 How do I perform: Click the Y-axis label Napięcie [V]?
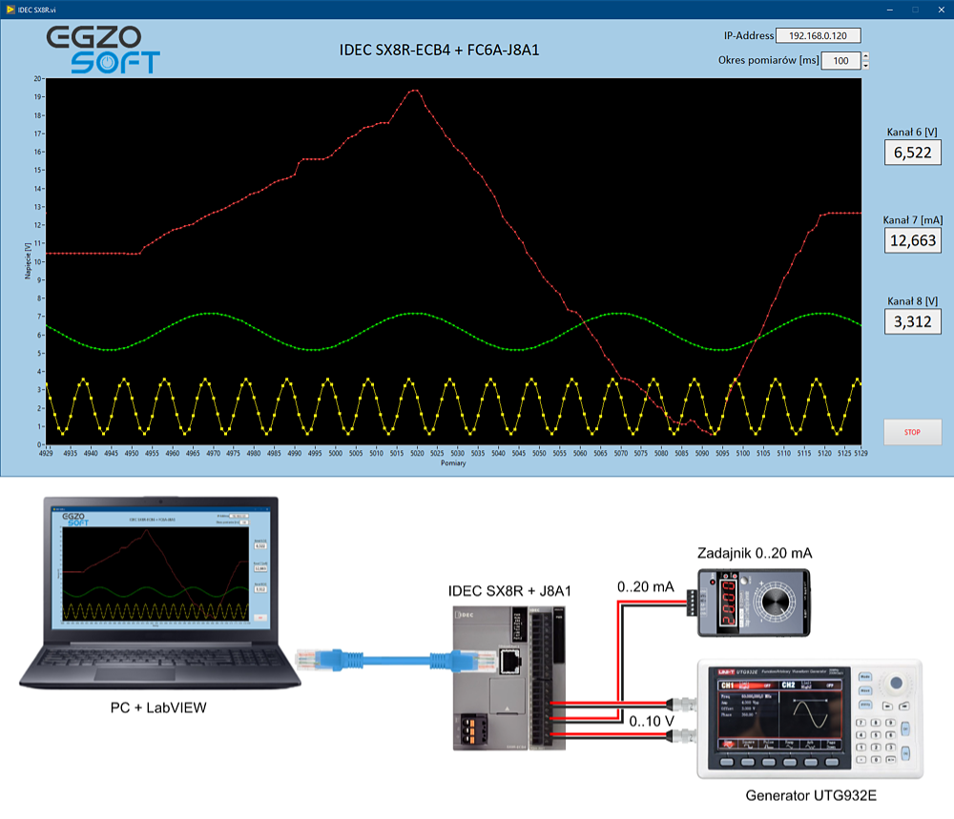pyautogui.click(x=28, y=261)
